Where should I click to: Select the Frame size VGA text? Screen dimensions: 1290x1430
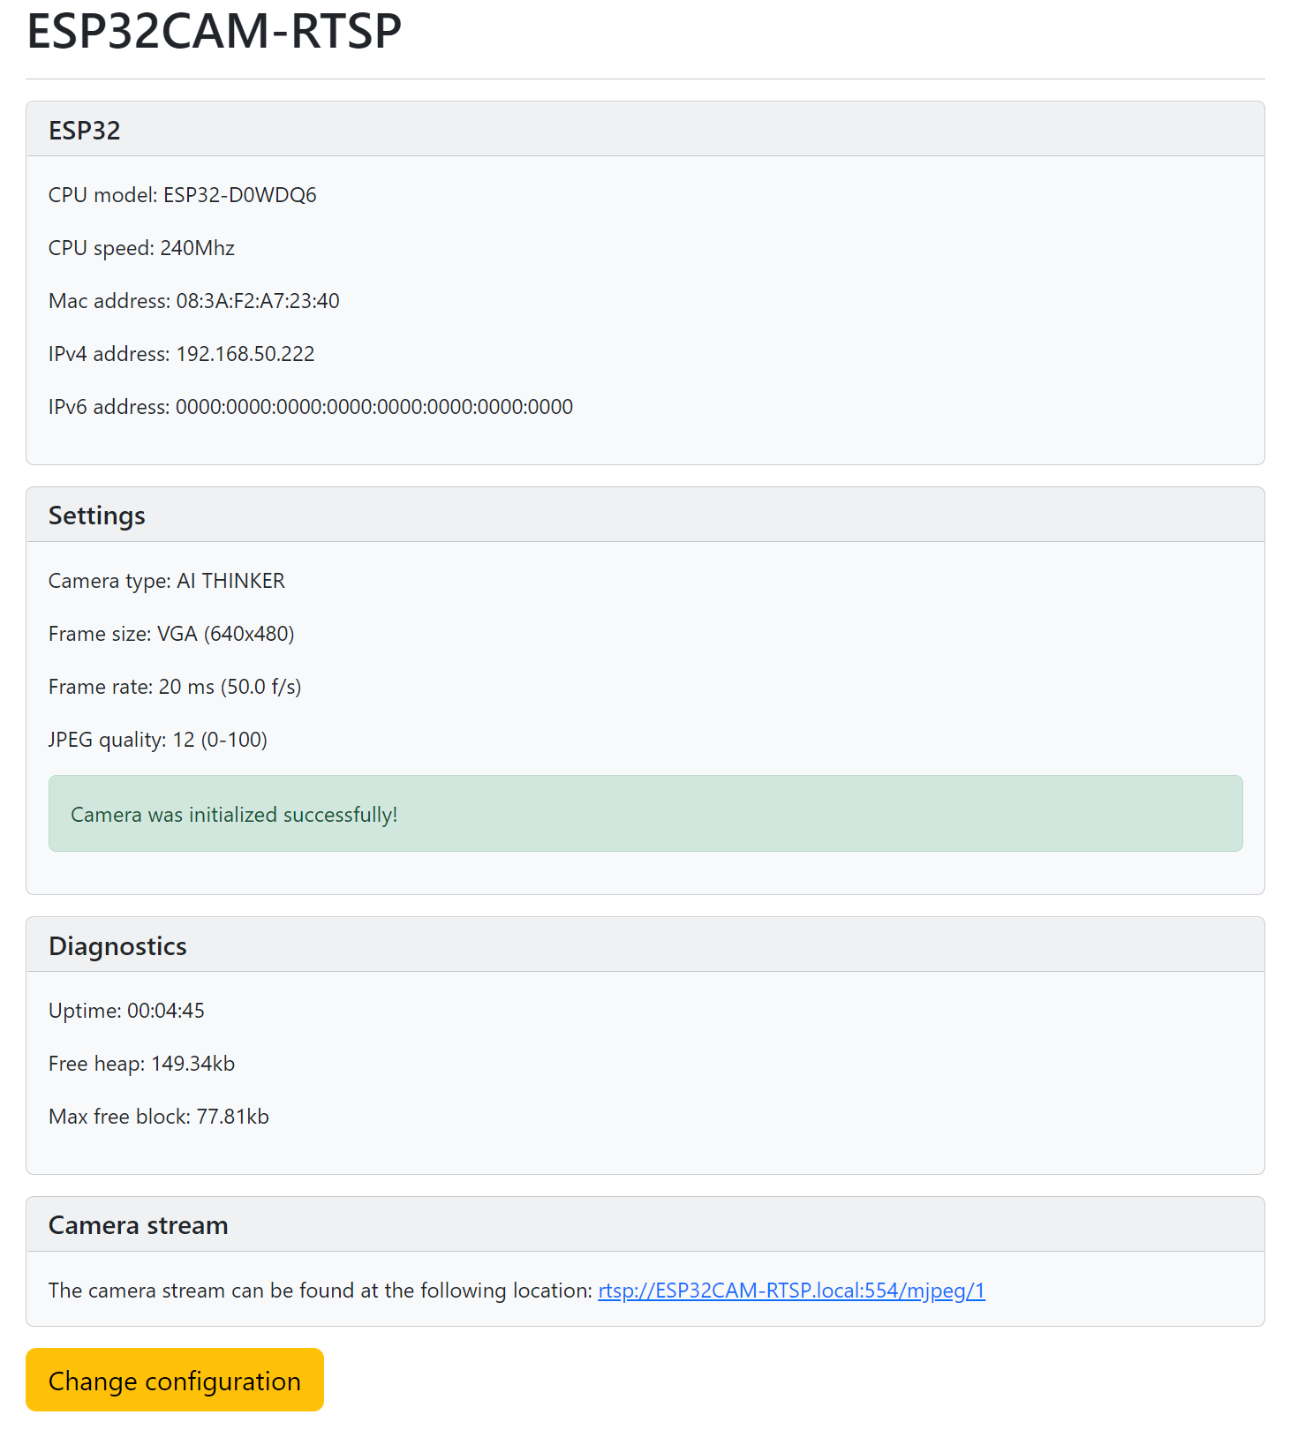click(x=171, y=634)
